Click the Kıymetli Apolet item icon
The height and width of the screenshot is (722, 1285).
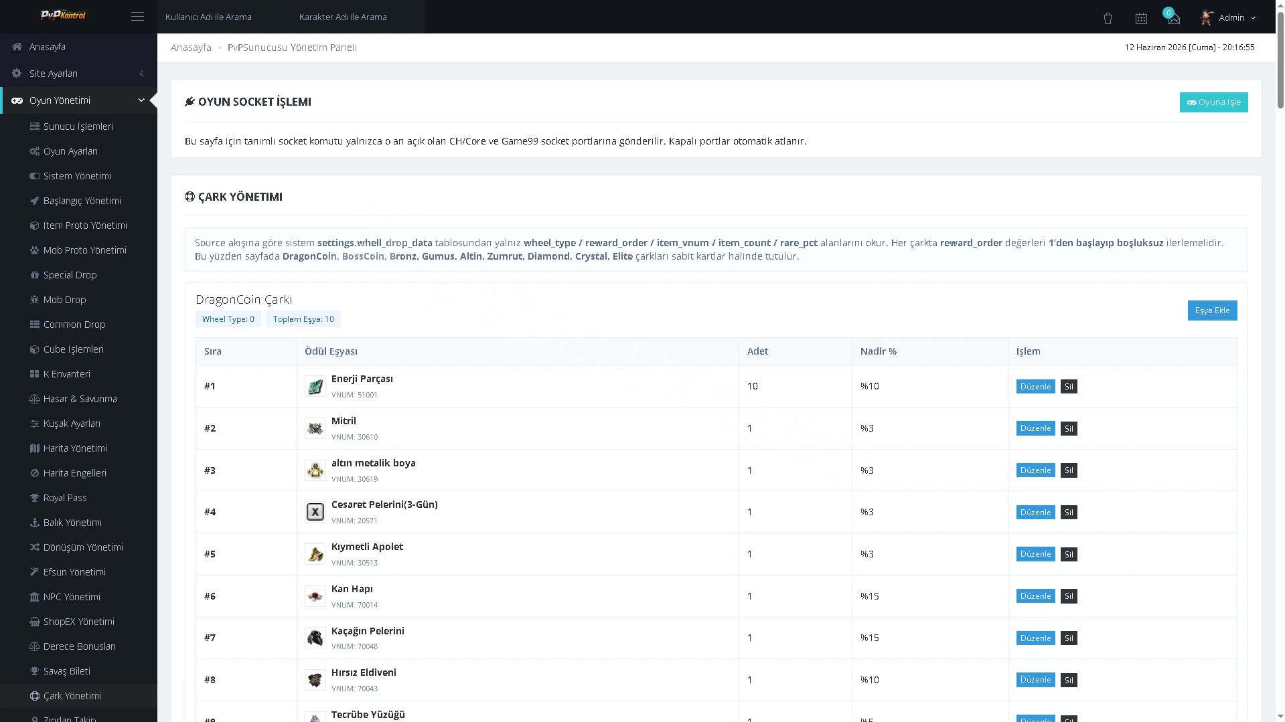coord(315,554)
